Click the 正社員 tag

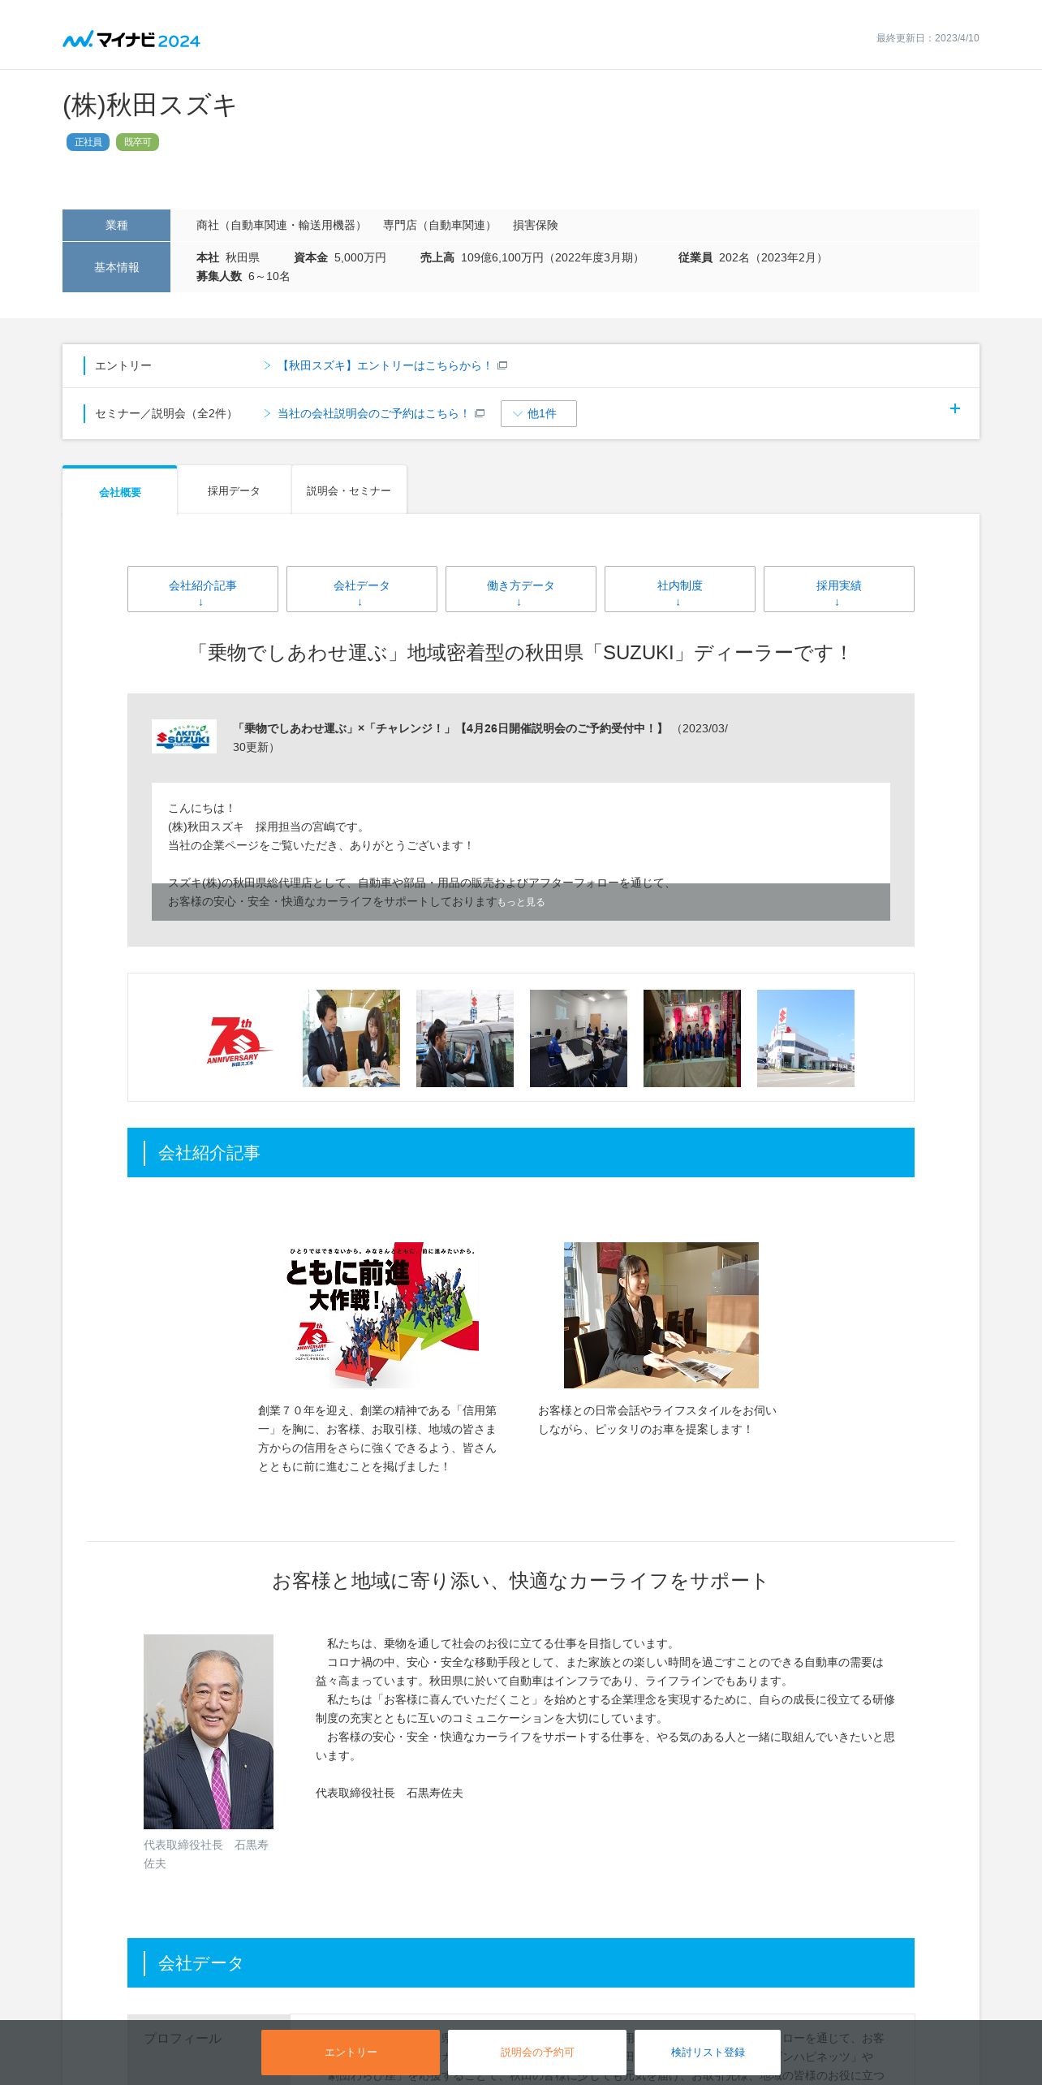pyautogui.click(x=88, y=142)
